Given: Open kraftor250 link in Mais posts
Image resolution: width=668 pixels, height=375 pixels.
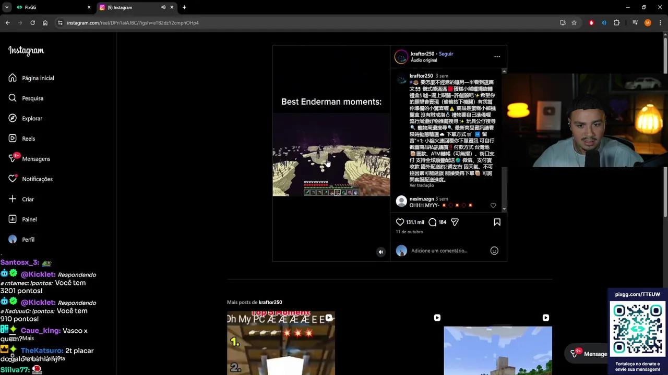Looking at the screenshot, I should click(270, 302).
